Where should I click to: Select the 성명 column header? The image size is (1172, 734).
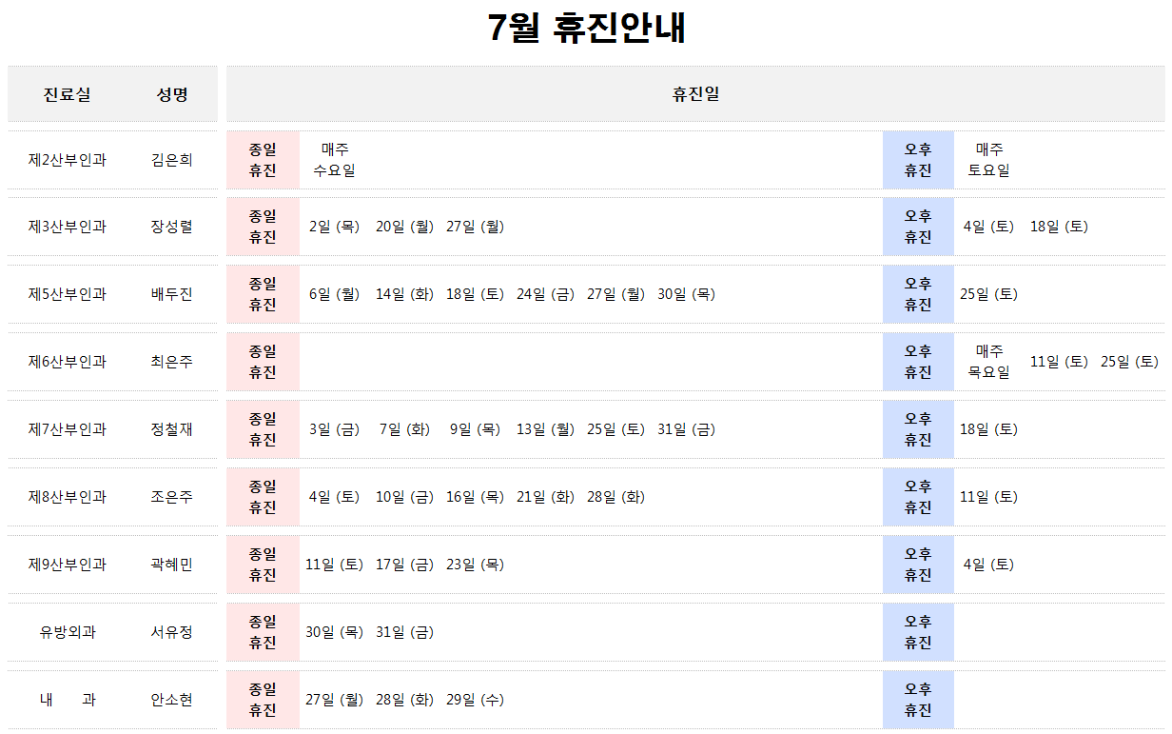click(172, 94)
